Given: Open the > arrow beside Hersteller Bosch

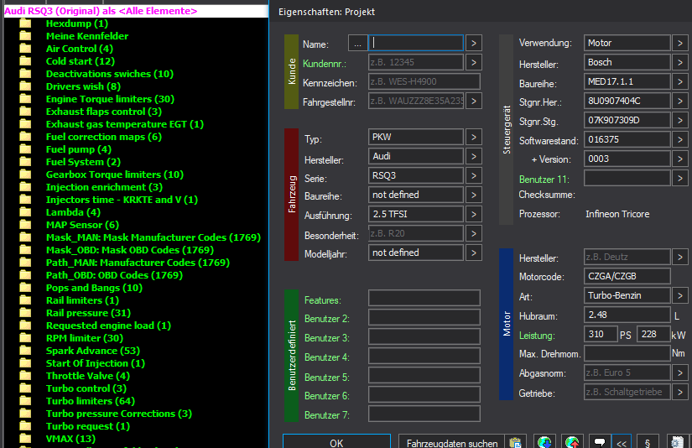Looking at the screenshot, I should pos(680,62).
